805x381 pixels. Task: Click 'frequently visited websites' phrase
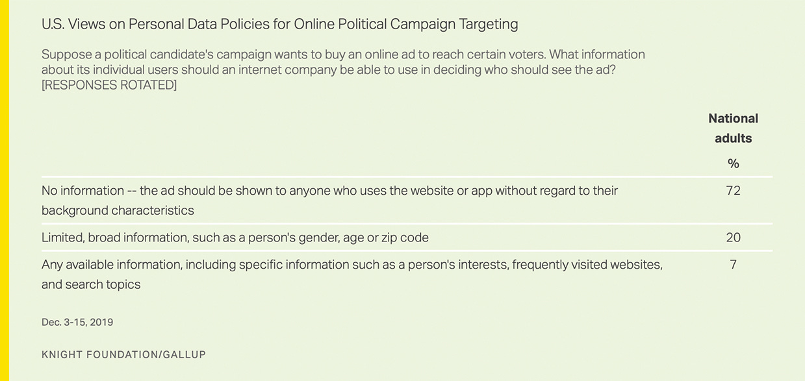[x=587, y=265]
